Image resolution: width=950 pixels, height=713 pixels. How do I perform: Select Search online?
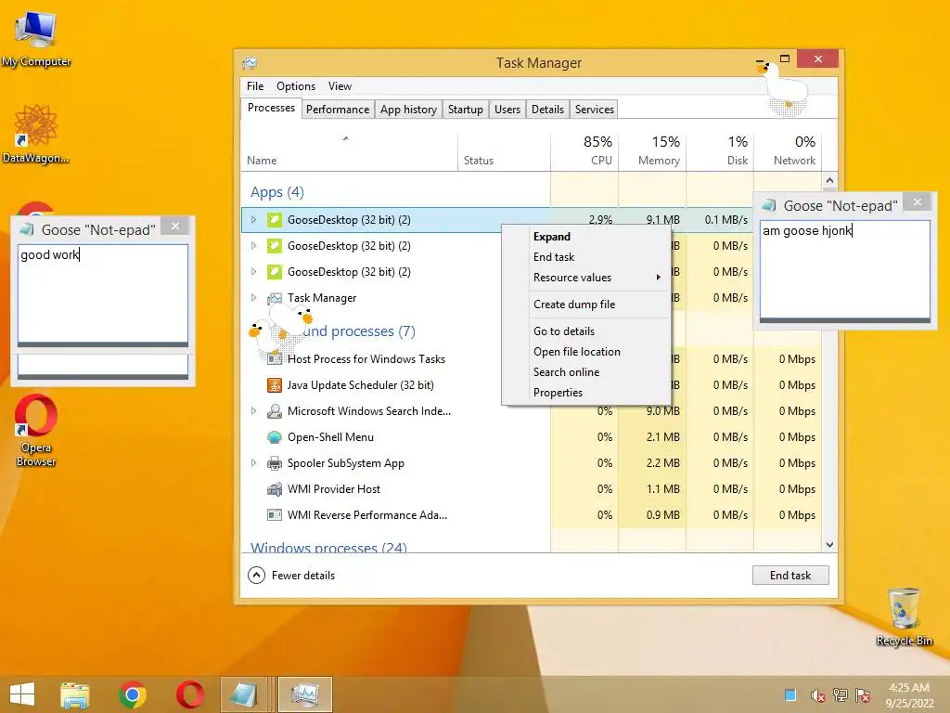pyautogui.click(x=586, y=372)
